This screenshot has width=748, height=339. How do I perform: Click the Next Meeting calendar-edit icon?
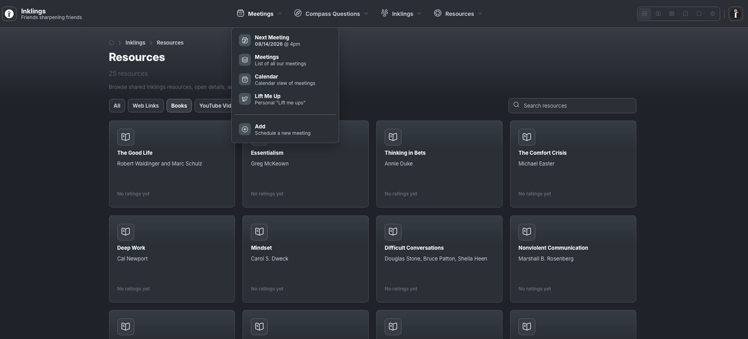click(245, 40)
